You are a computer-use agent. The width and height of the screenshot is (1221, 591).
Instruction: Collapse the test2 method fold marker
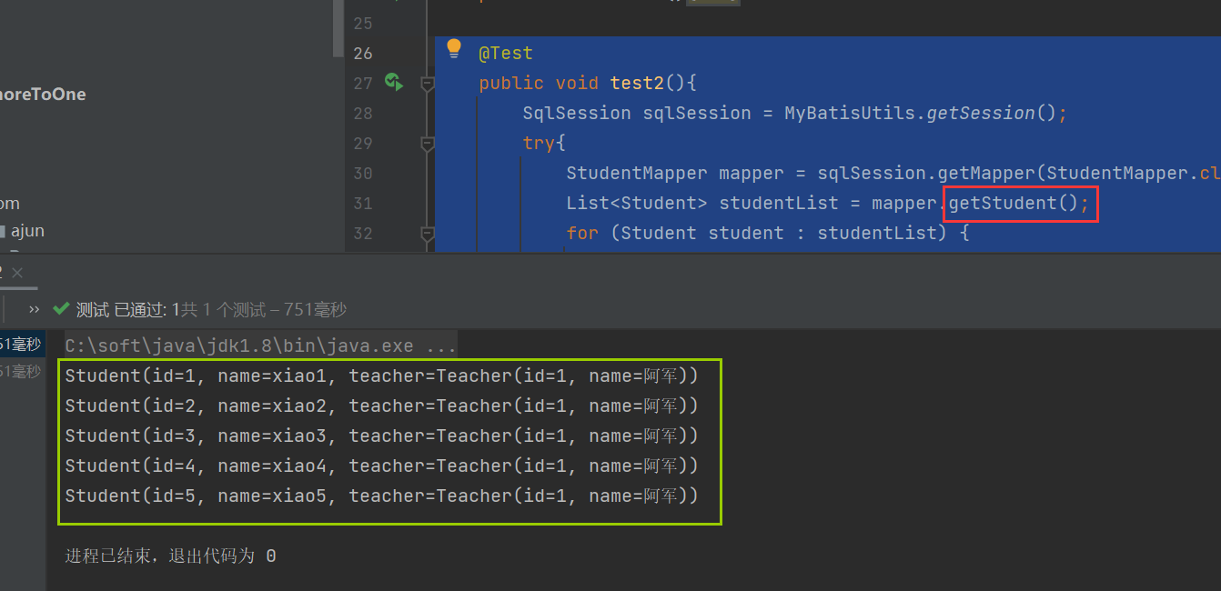pyautogui.click(x=427, y=84)
